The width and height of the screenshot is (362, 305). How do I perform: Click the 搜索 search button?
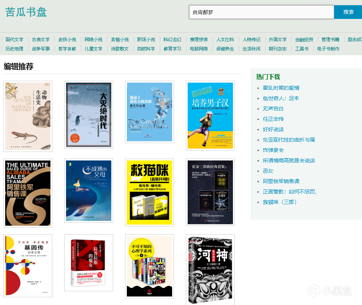[348, 12]
